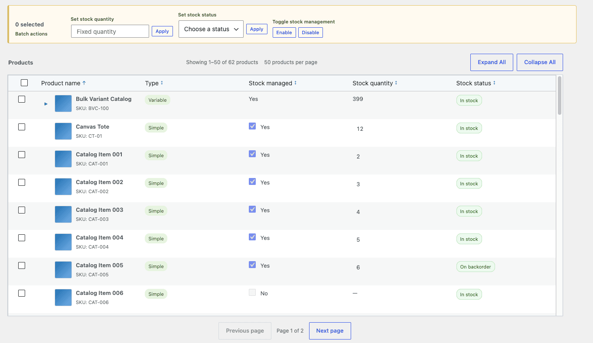Screen dimensions: 593x343
Task: Click the Canvas Tote product thumbnail
Action: point(63,131)
